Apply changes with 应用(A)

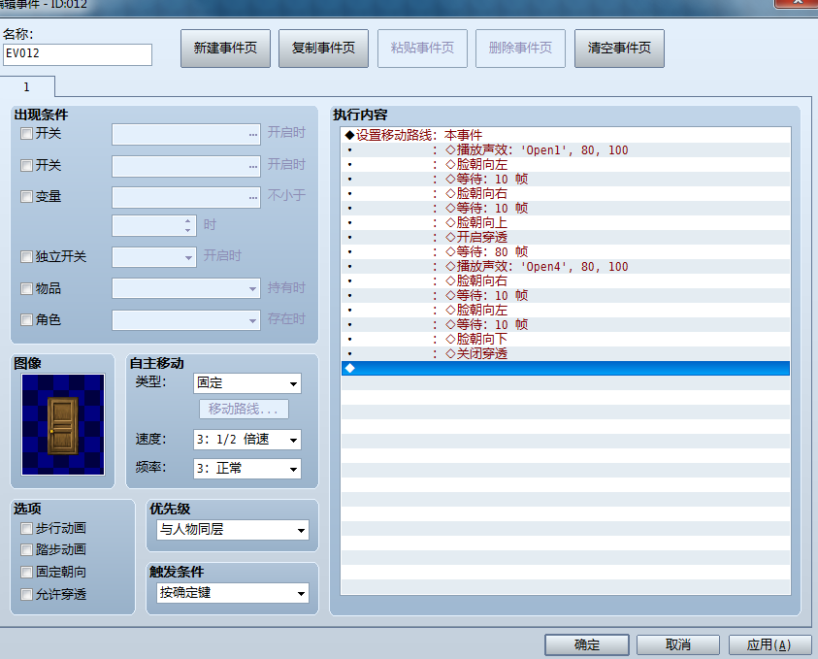[x=769, y=644]
